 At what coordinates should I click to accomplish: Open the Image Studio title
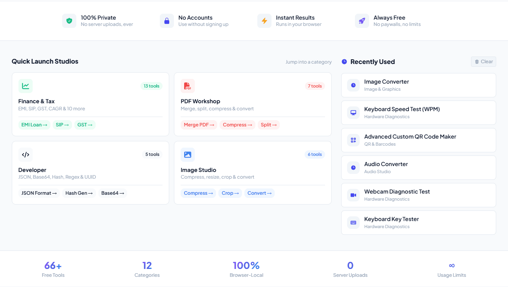[x=198, y=170]
